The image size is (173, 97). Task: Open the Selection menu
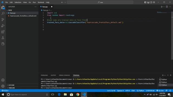(18, 2)
